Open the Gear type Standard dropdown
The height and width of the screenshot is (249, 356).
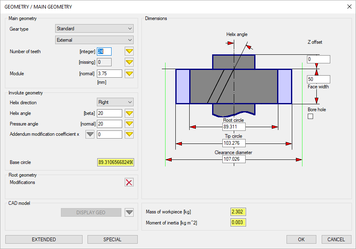94,29
